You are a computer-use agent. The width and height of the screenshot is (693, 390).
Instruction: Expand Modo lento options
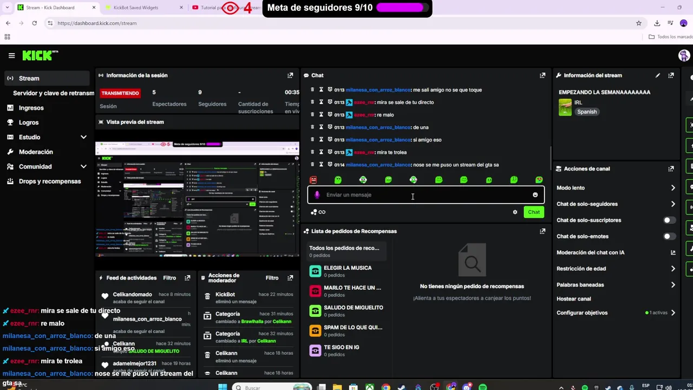673,188
